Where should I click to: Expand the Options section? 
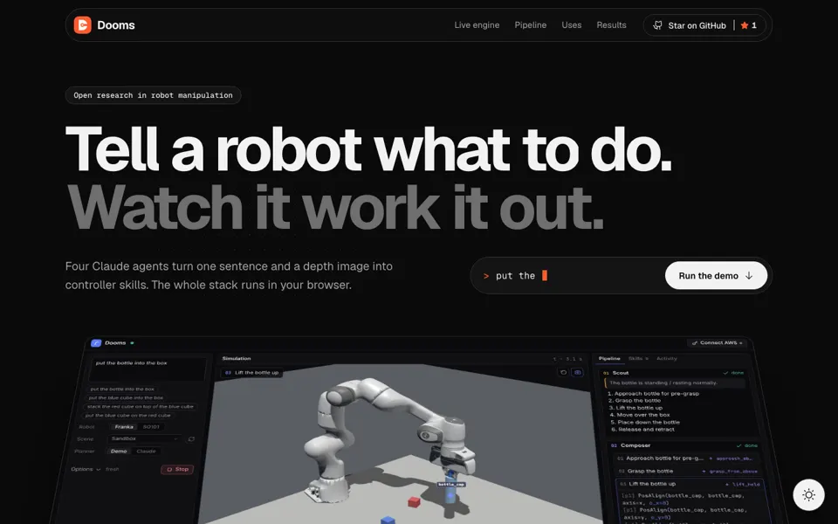86,469
